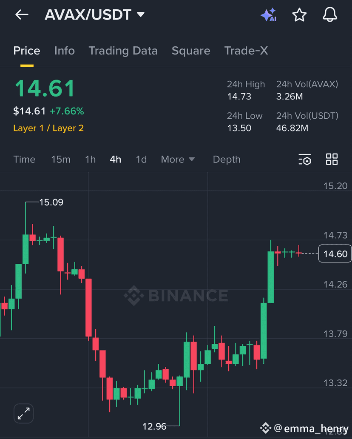Go back using the arrow icon
The width and height of the screenshot is (352, 439).
coord(22,14)
